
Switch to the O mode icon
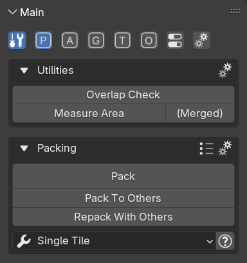pos(149,41)
